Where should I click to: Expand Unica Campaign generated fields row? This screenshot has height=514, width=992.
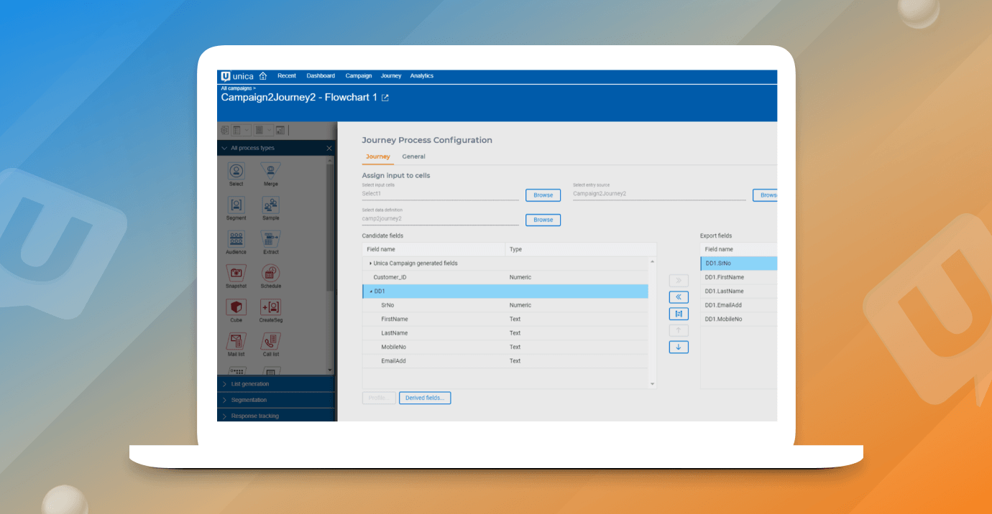pyautogui.click(x=371, y=263)
